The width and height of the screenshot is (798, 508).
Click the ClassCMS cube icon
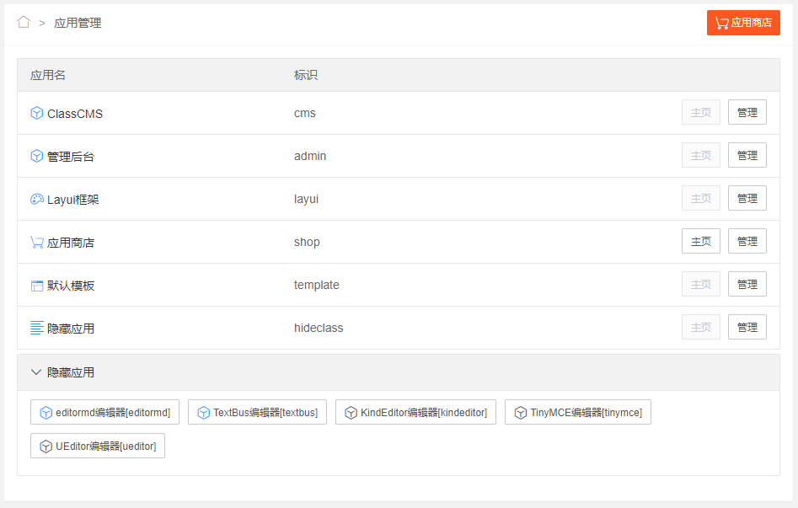(36, 113)
